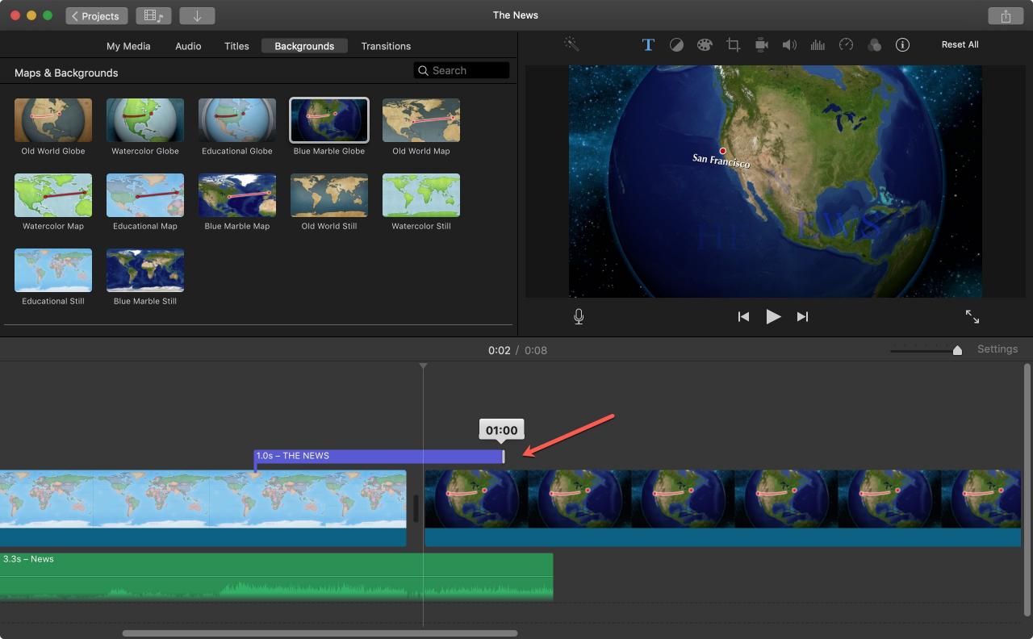This screenshot has height=639, width=1033.
Task: Open timeline Settings popover
Action: coord(997,349)
